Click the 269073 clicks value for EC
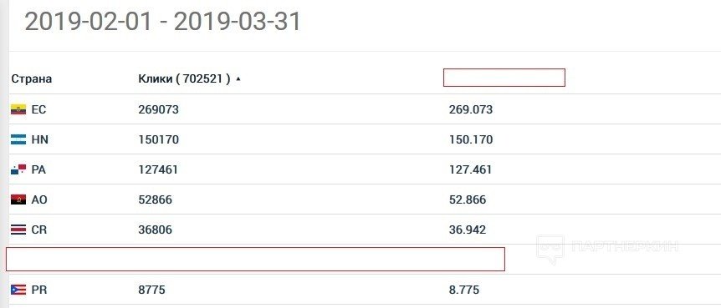 158,109
